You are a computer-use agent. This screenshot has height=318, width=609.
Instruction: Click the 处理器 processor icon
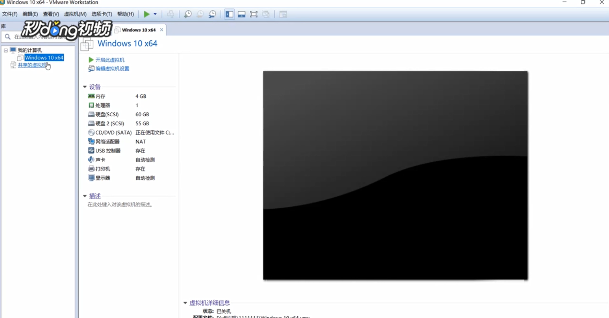91,105
